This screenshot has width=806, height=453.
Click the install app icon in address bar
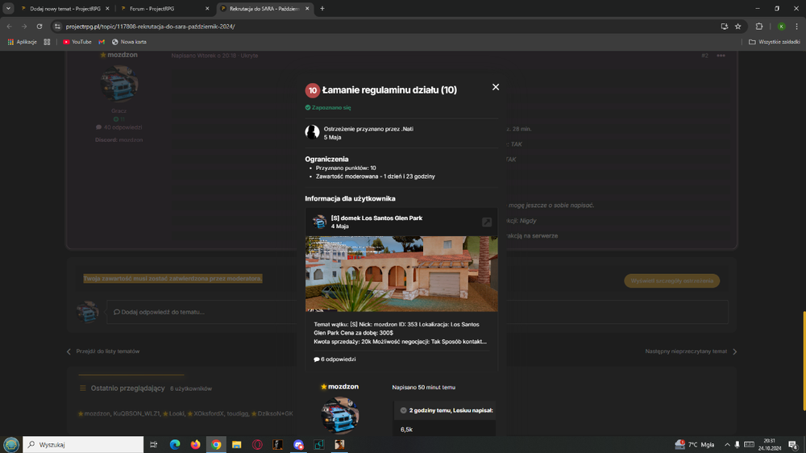tap(725, 27)
